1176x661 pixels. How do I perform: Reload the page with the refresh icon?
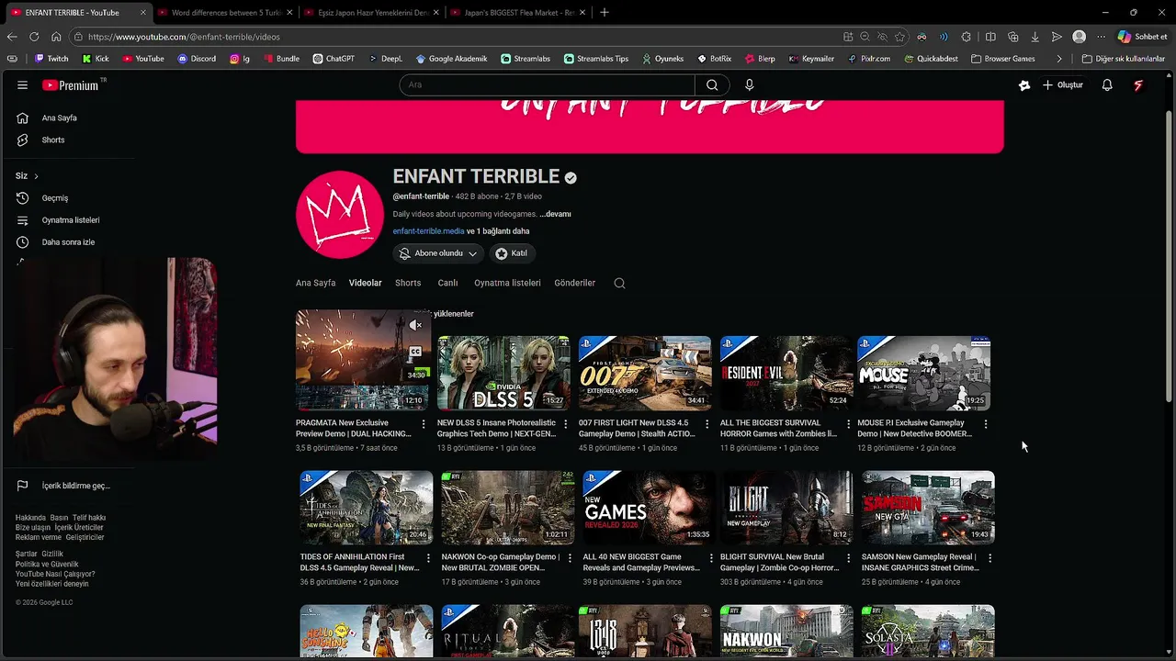(x=34, y=37)
